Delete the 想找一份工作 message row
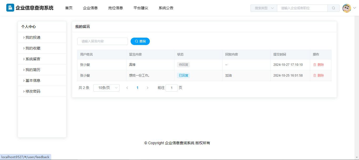359x160 pixels. [x=319, y=76]
